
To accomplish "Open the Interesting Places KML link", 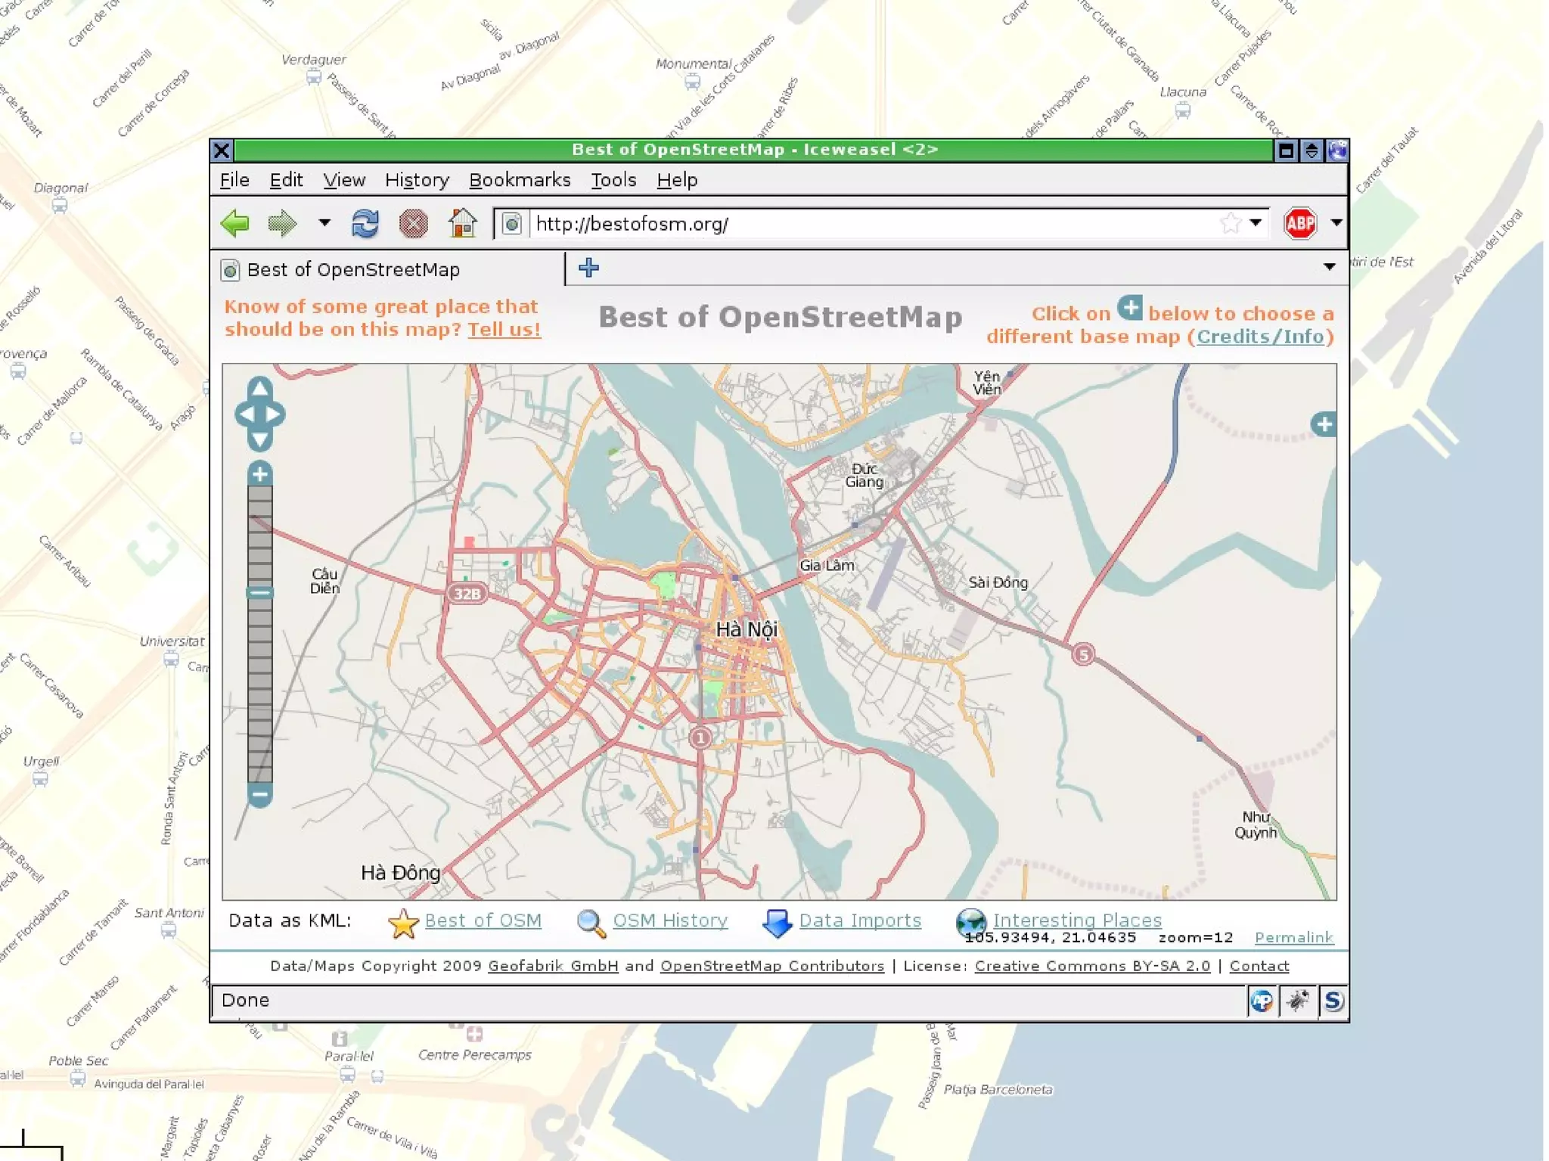I will [x=1076, y=920].
